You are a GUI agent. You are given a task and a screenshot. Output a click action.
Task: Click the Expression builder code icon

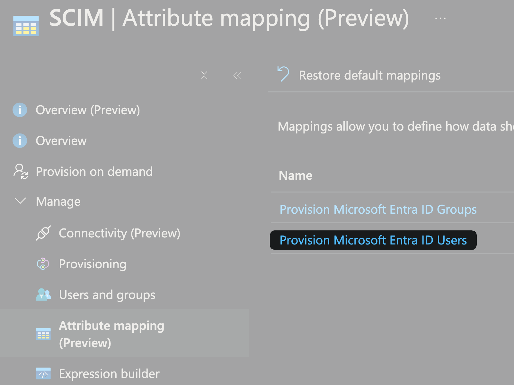[x=43, y=373]
